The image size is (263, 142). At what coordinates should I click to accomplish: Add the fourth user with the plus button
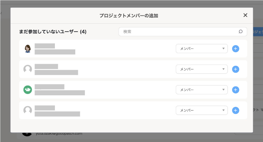pyautogui.click(x=235, y=110)
